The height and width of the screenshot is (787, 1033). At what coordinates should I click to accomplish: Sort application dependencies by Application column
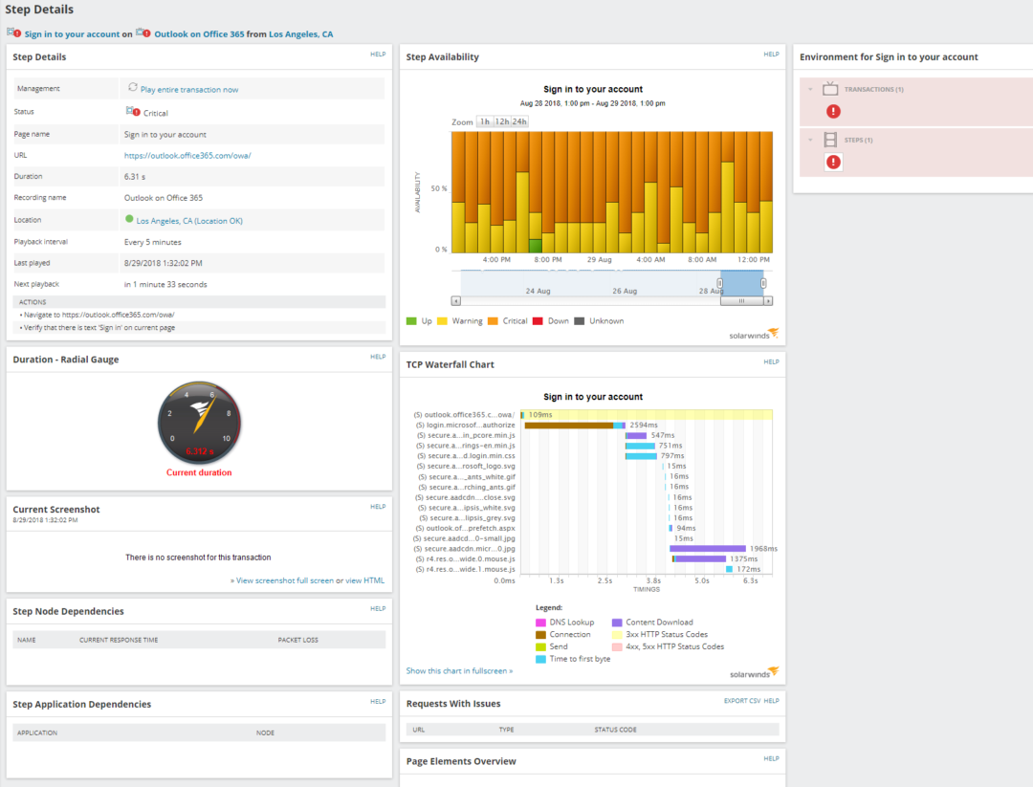coord(37,733)
